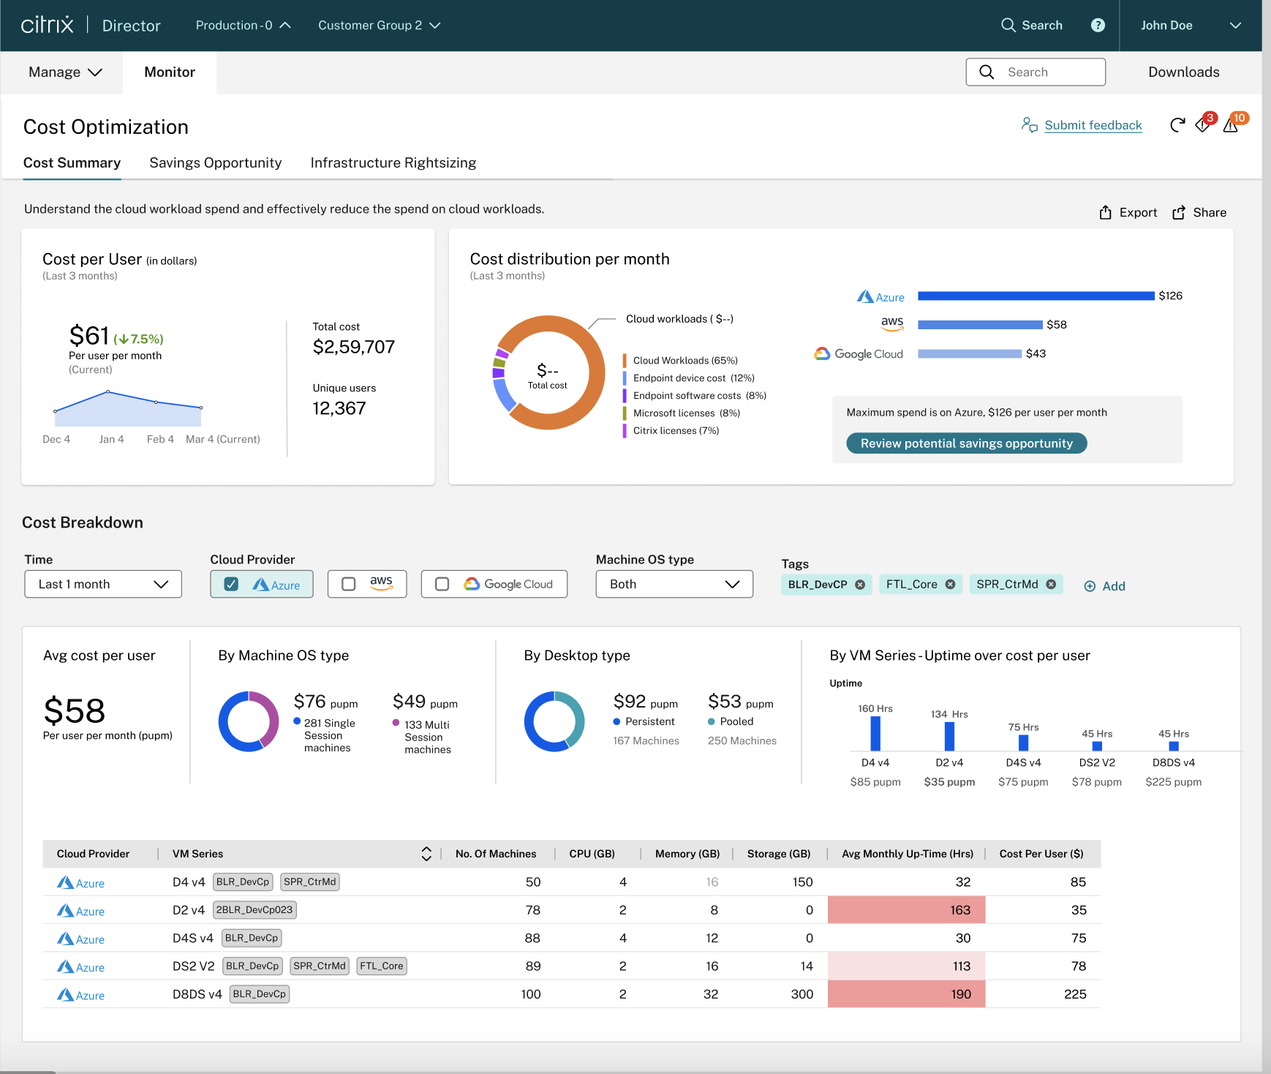Click the help question mark icon
1271x1074 pixels.
click(x=1097, y=26)
